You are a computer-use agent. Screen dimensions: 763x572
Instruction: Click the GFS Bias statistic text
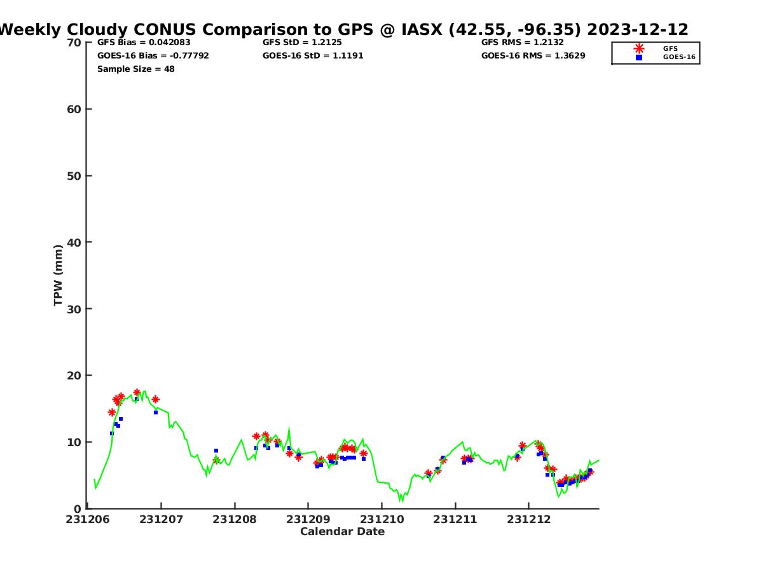pos(144,42)
